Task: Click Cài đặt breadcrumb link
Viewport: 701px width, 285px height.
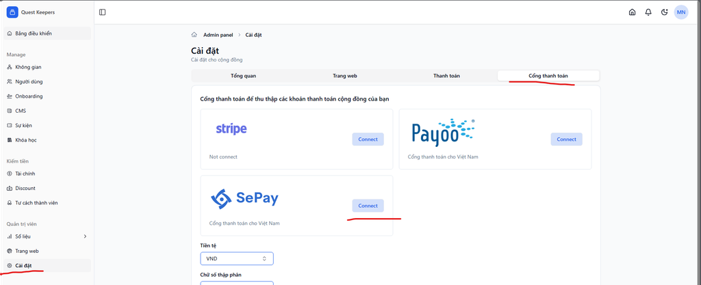Action: point(253,35)
